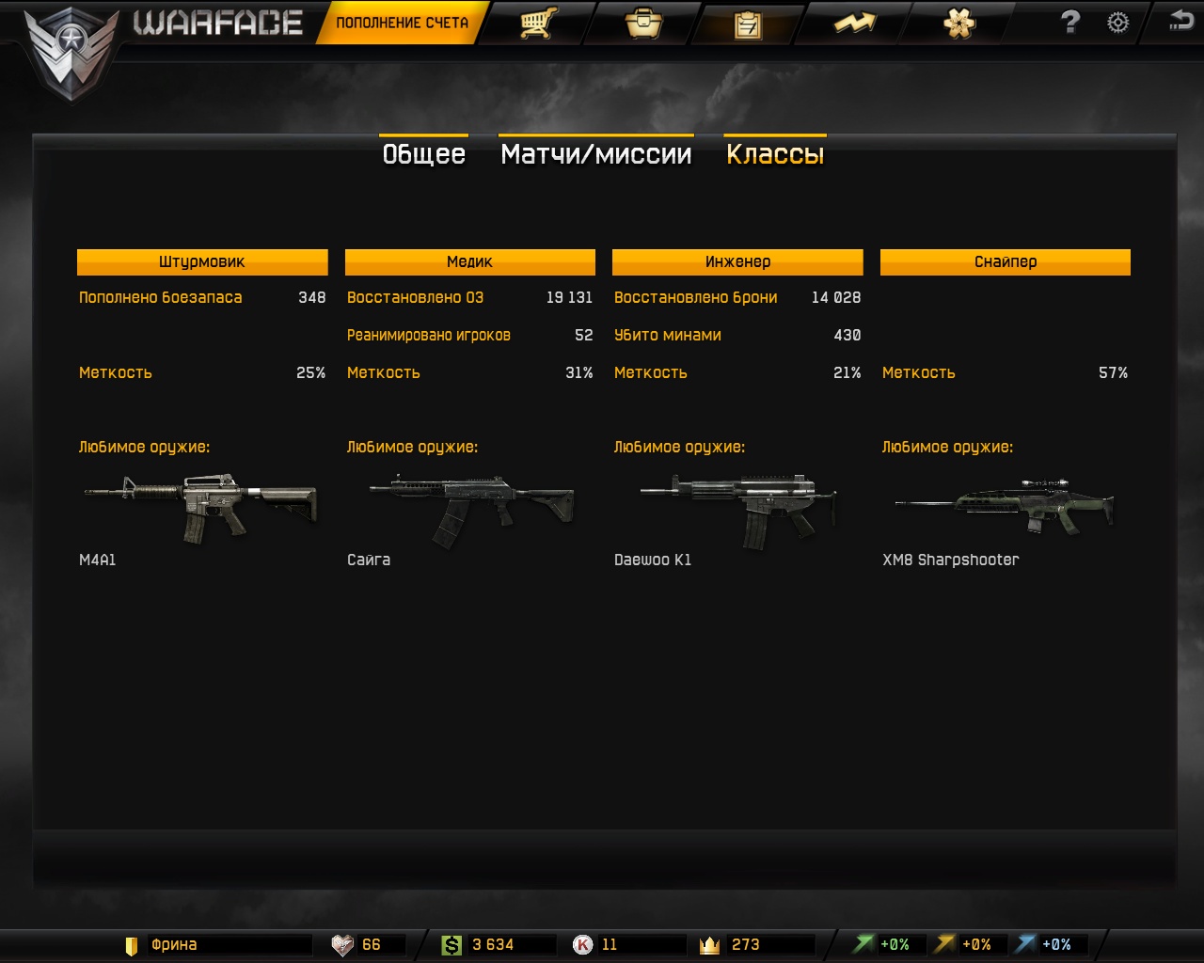Screen dimensions: 1204x963
Task: Click the value 430 mine kills
Action: click(x=848, y=335)
